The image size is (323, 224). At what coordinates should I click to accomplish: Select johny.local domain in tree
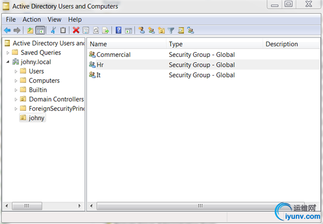pyautogui.click(x=36, y=62)
